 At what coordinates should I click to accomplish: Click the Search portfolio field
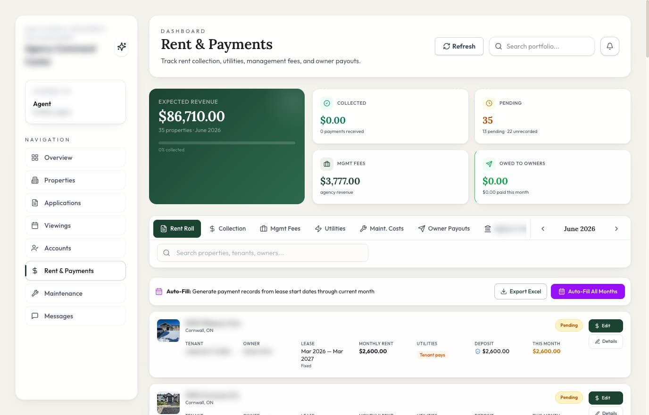(x=542, y=46)
